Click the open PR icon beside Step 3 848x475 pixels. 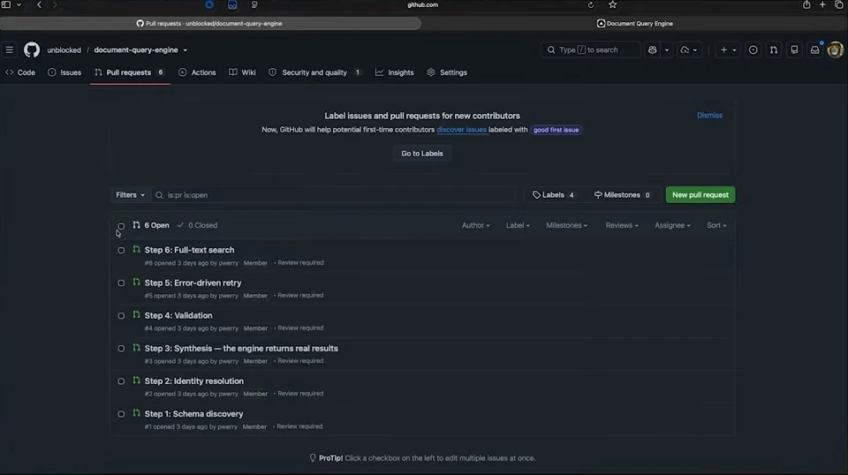(136, 348)
